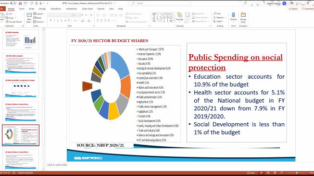314x176 pixels.
Task: Apply bullet list formatting
Action: pos(98,15)
